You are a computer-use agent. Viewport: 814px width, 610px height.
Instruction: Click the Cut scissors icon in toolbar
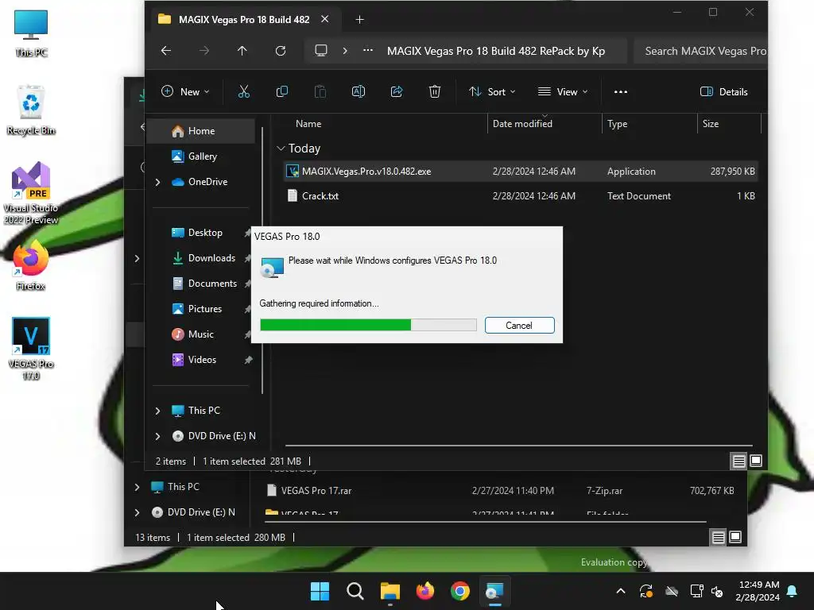coord(243,92)
